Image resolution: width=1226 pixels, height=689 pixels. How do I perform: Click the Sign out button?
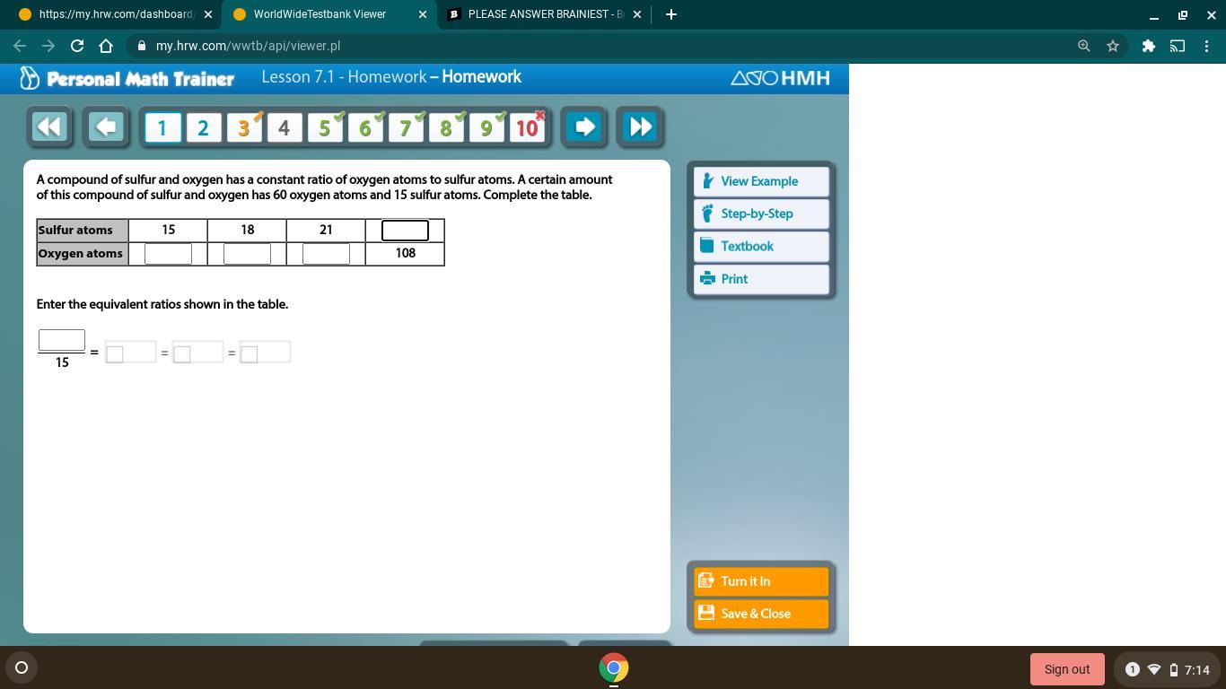[1066, 668]
